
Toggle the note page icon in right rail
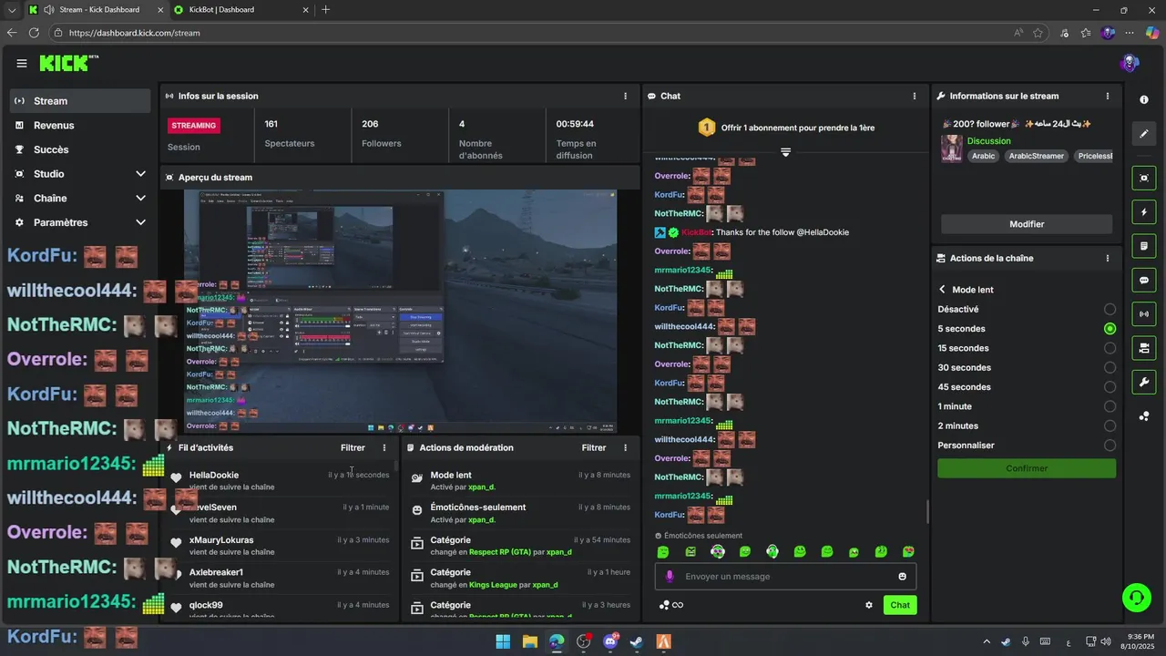point(1144,246)
